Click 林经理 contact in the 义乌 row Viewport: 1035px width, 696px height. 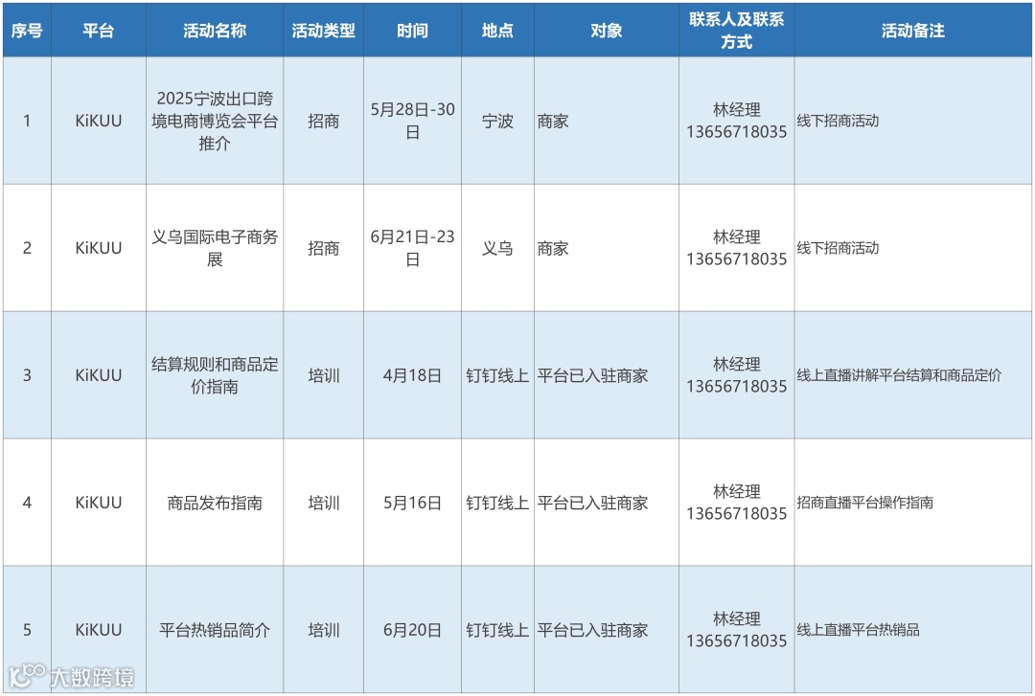point(737,248)
